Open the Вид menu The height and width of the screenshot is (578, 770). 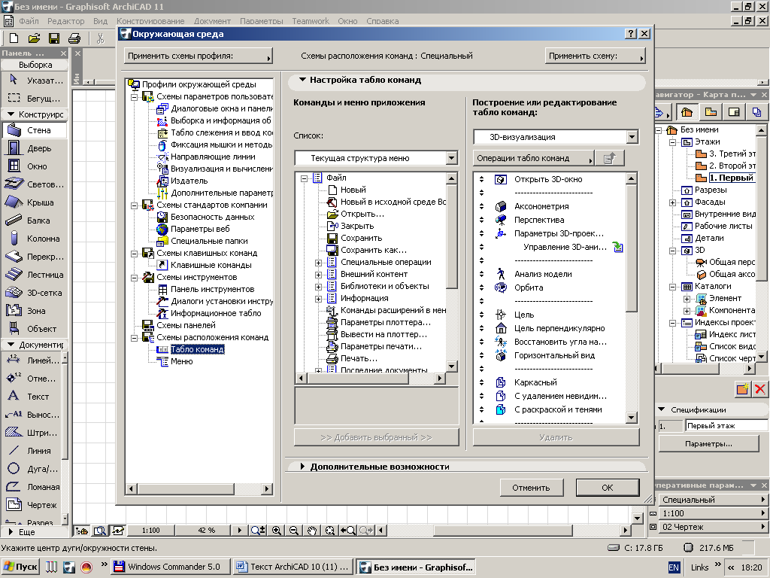click(100, 21)
